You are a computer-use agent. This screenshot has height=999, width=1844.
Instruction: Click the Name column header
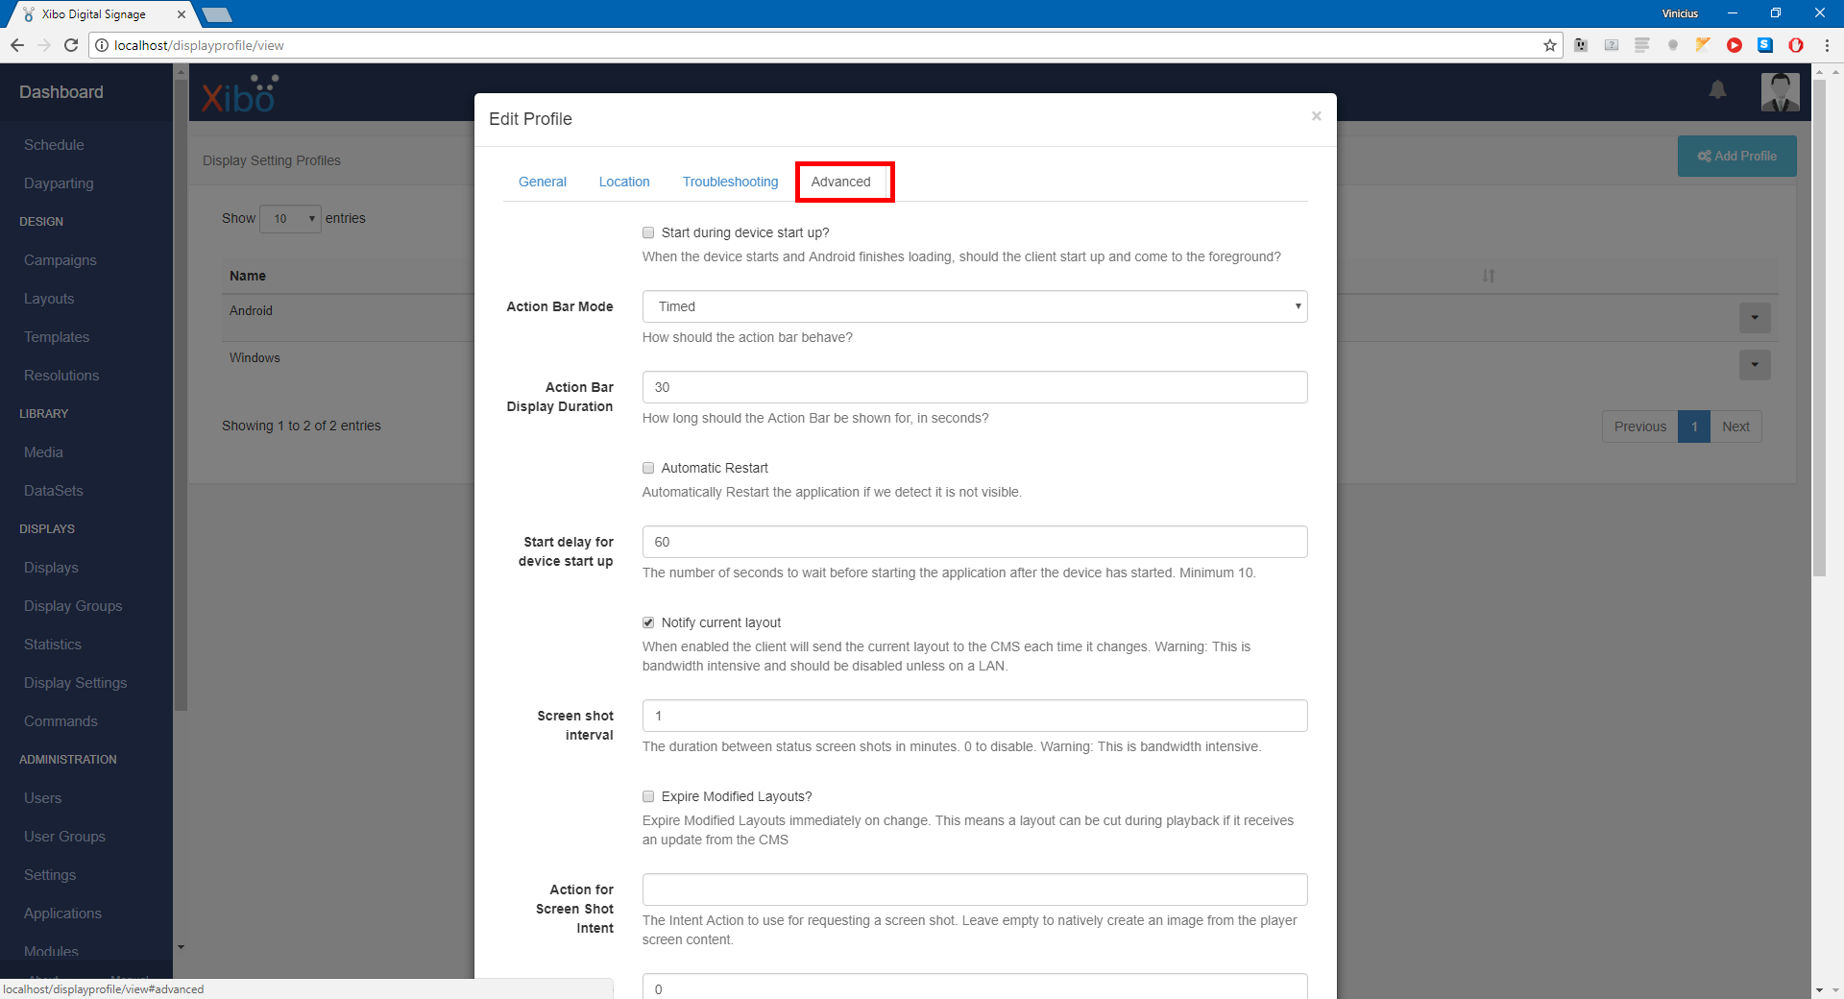click(x=248, y=276)
